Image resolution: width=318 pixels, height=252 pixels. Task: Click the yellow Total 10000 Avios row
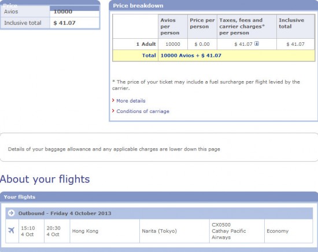tap(213, 56)
